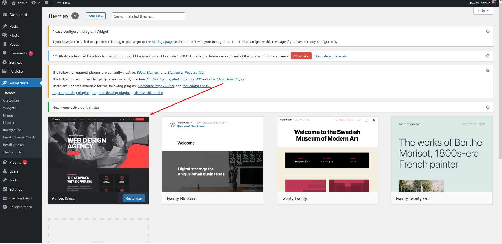
Task: Click the Customize button for Kimox
Action: (x=134, y=198)
